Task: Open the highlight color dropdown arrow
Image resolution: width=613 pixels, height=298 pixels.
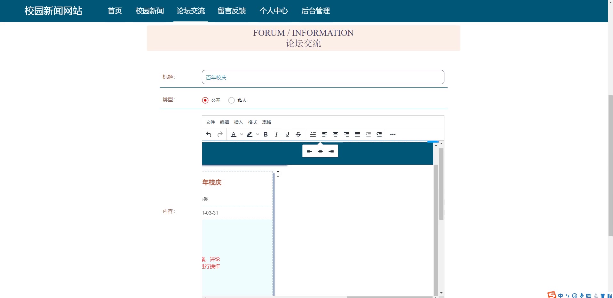Action: [258, 134]
